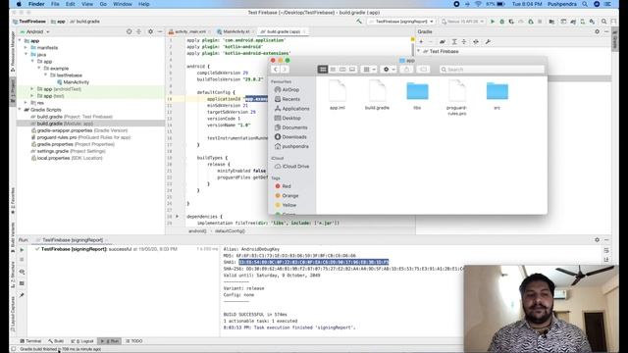Select app.iml file in Finder
Image resolution: width=628 pixels, height=353 pixels.
point(338,94)
